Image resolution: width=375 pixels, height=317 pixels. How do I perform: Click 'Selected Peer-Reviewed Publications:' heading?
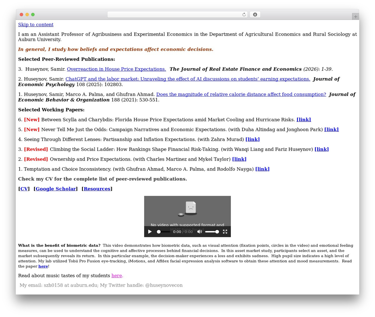click(x=67, y=59)
